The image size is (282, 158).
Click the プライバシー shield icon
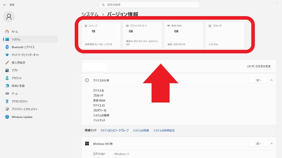[x=7, y=109]
